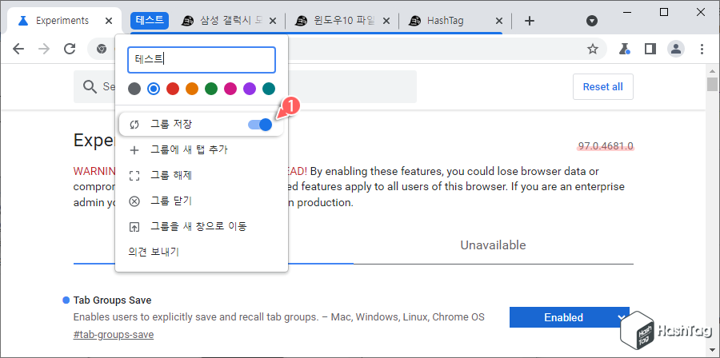Select the grey group color
Image resolution: width=720 pixels, height=358 pixels.
click(x=134, y=89)
